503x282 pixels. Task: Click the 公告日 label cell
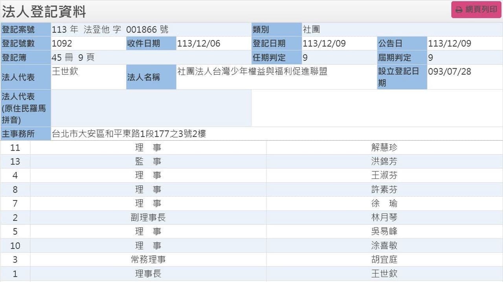(x=402, y=44)
